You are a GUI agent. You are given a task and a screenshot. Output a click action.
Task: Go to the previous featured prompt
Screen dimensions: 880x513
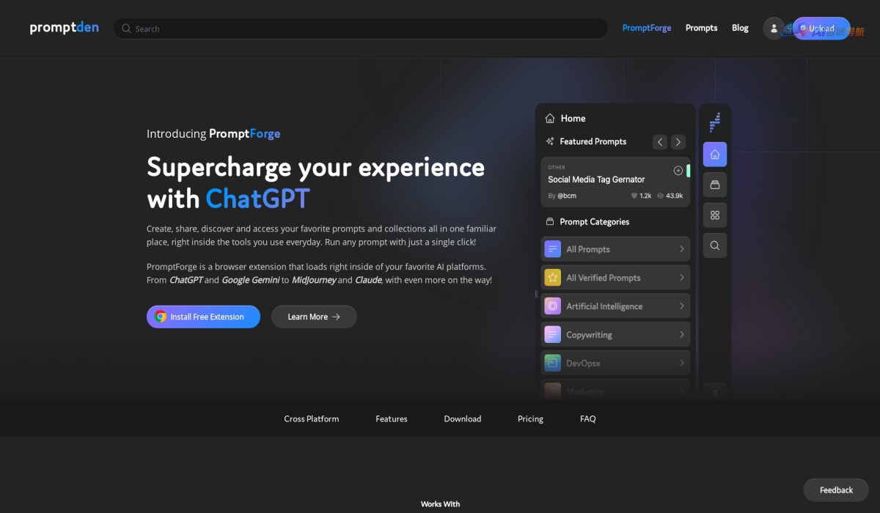coord(660,142)
